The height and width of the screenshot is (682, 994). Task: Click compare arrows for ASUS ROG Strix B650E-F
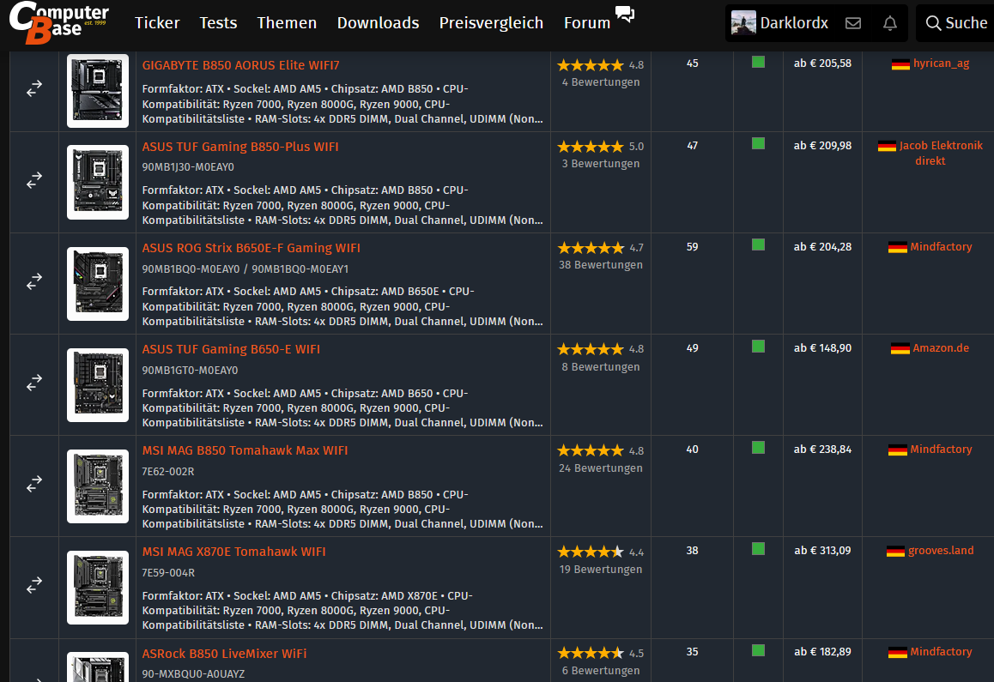tap(34, 282)
